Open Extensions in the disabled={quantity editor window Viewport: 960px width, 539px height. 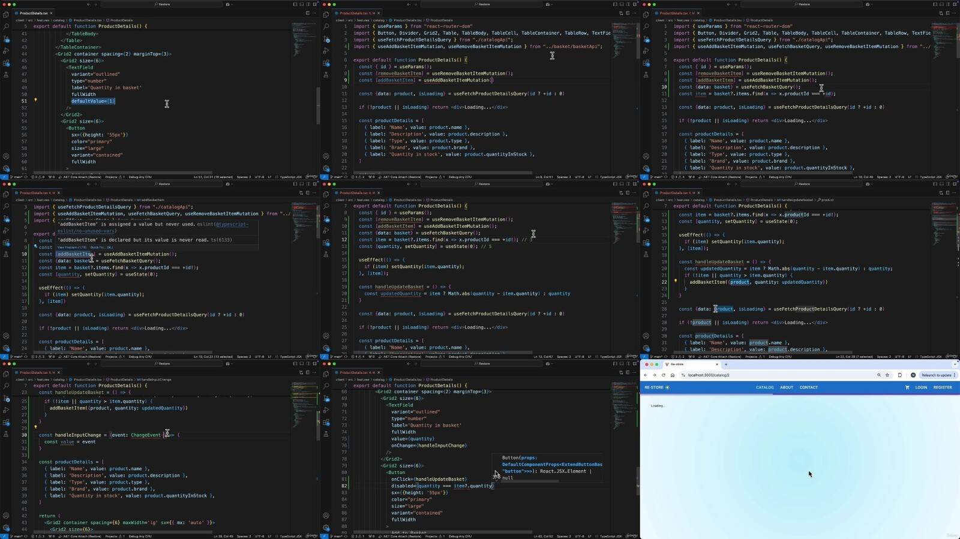pos(326,422)
